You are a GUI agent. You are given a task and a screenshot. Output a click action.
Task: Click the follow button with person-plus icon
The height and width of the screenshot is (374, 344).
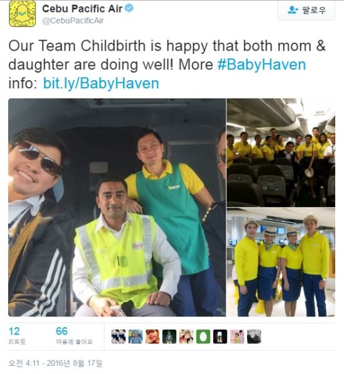(x=306, y=10)
